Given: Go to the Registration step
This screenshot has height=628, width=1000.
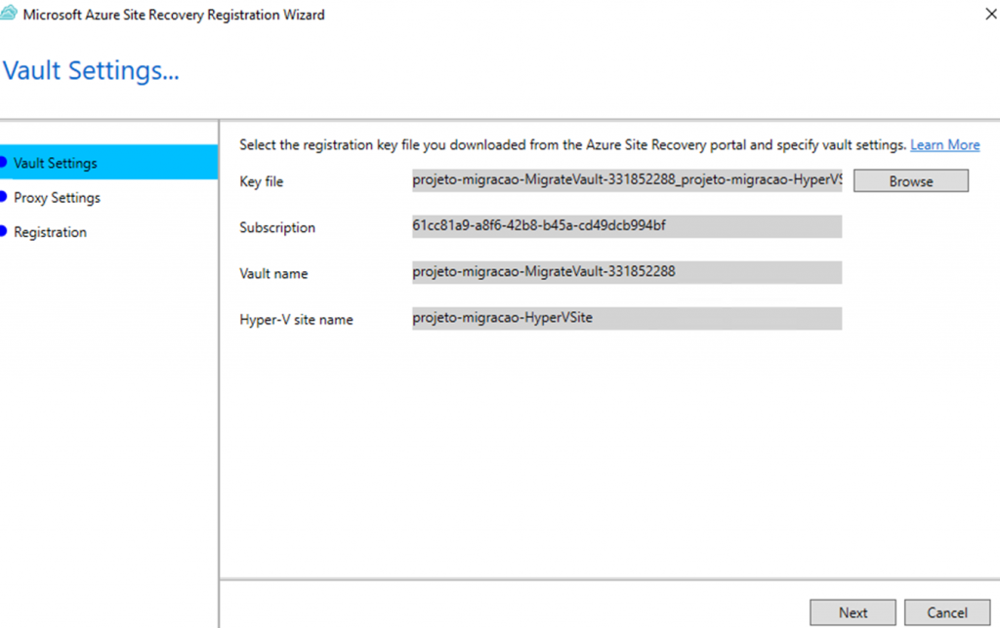Looking at the screenshot, I should coord(50,232).
